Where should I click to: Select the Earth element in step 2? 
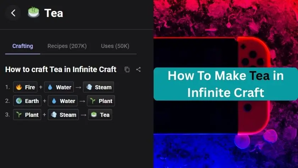coord(27,101)
